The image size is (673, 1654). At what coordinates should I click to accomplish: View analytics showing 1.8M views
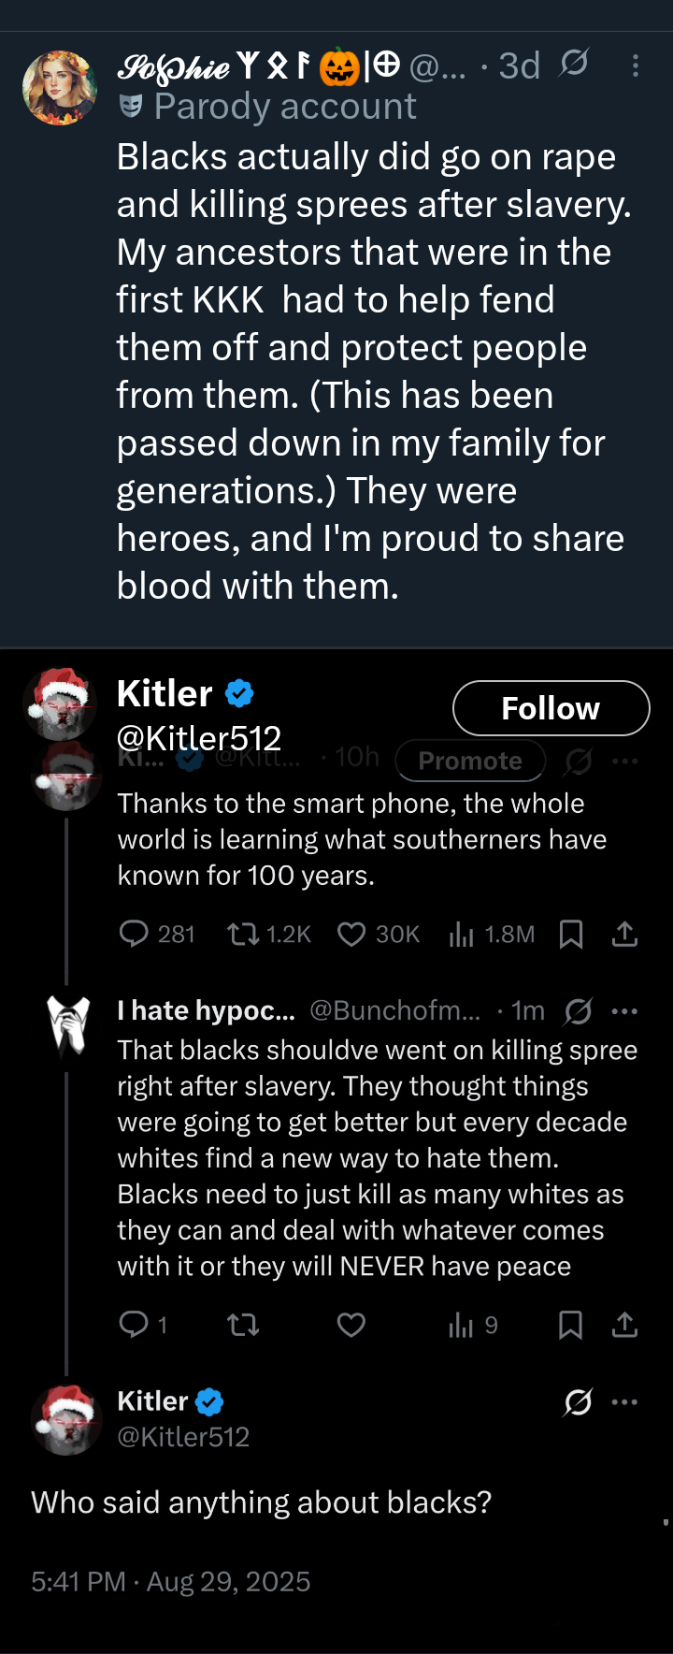[x=462, y=934]
